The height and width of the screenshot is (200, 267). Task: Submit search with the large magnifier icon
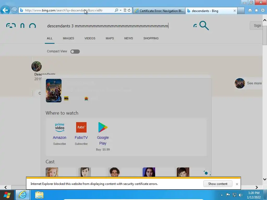(x=204, y=26)
